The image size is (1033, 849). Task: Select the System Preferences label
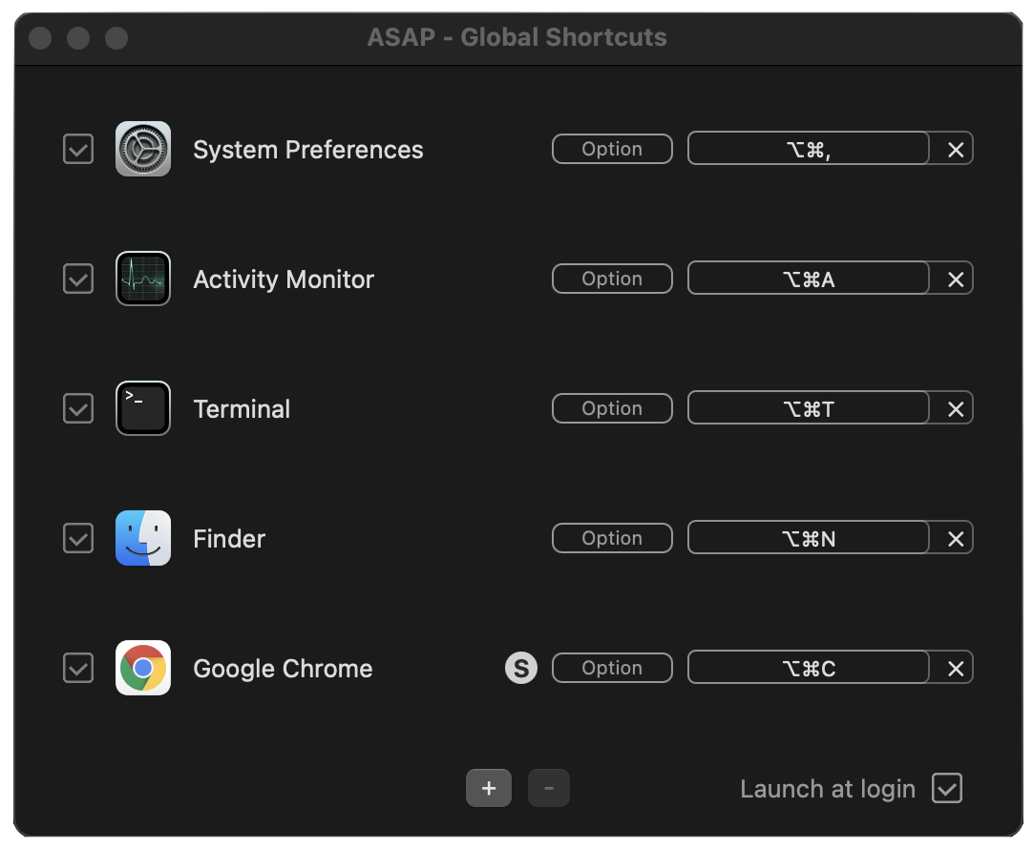pos(307,150)
